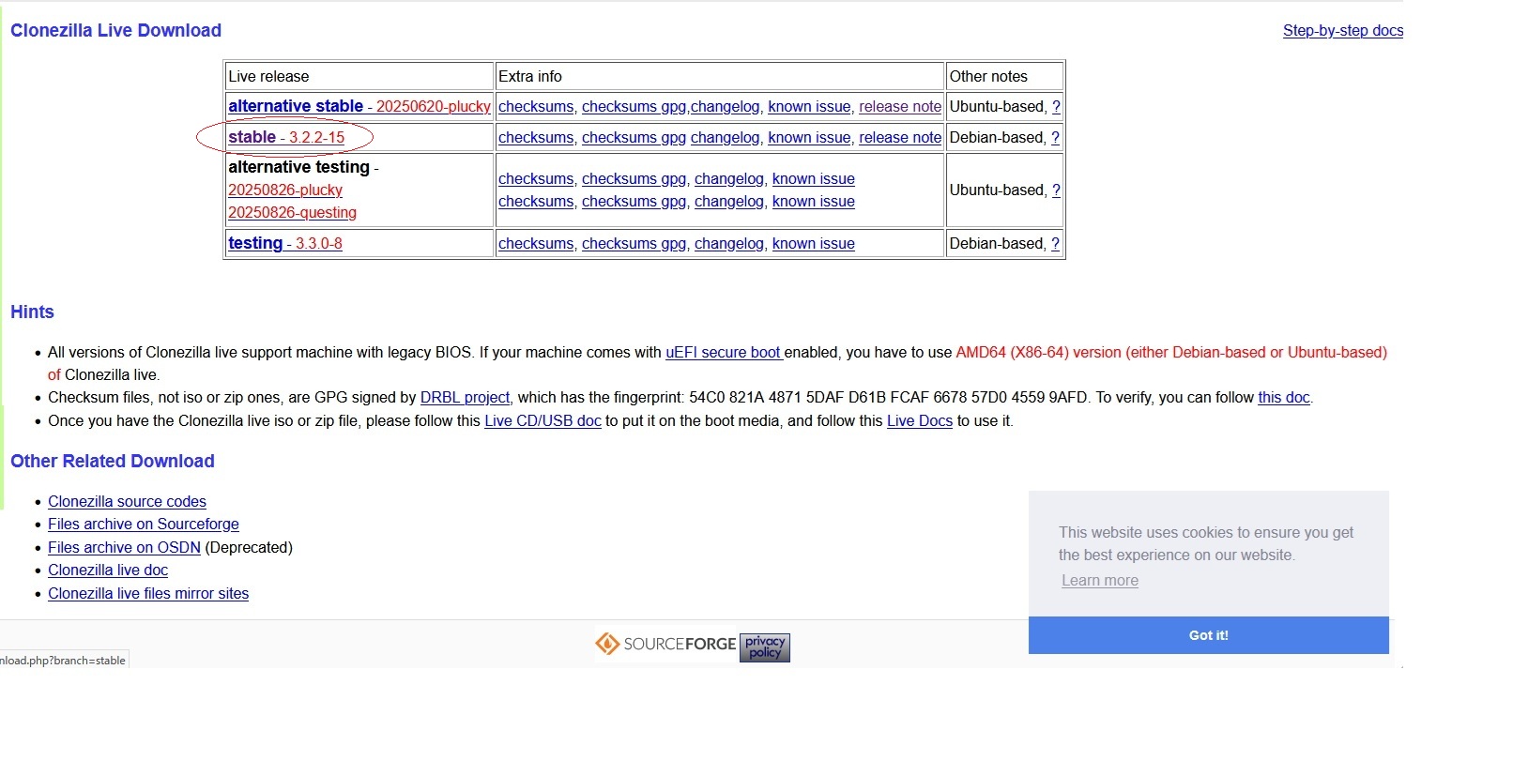Open the Step-by-step docs link
Viewport: 1513px width, 776px height.
click(x=1343, y=30)
